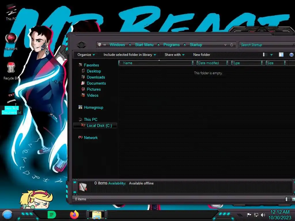Select Local Disk (C:) in navigation pane
Screen dimensions: 295x221
99,125
